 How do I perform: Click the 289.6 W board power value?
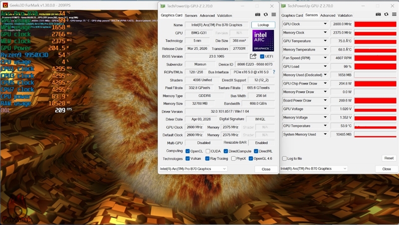pos(342,101)
